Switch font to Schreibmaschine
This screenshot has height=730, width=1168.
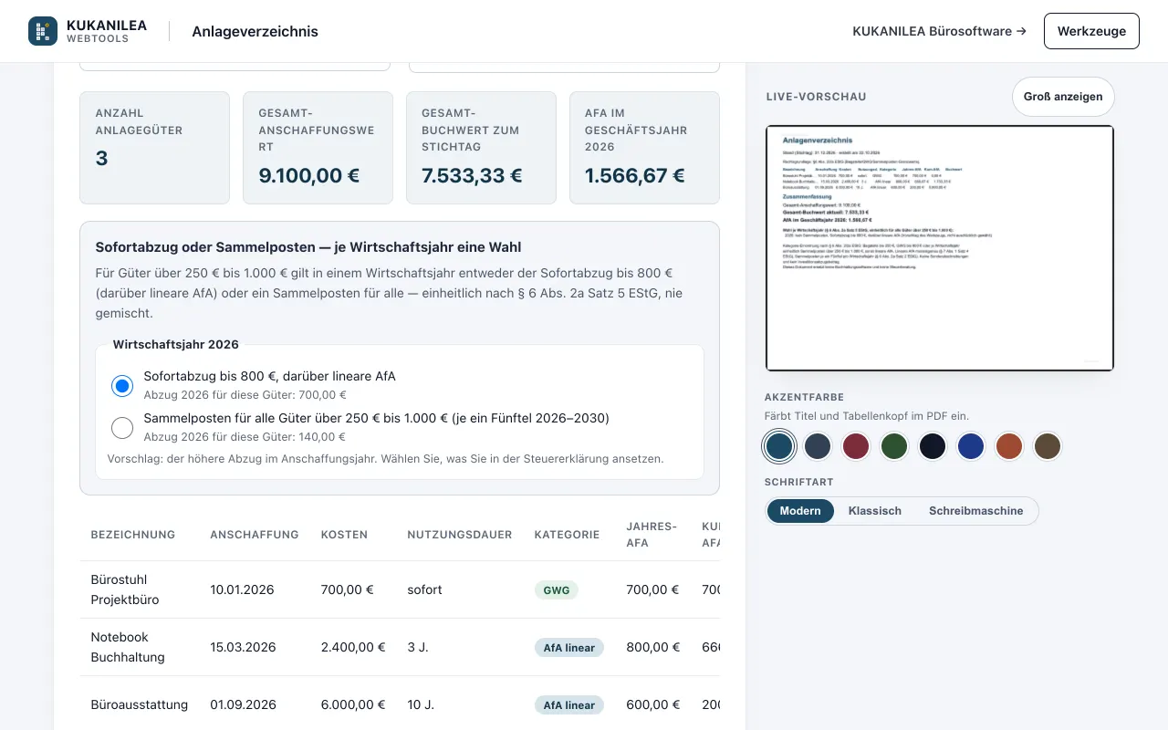point(976,511)
